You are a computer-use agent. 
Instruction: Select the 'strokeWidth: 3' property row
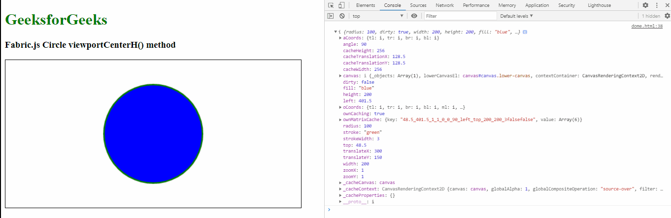(361, 139)
